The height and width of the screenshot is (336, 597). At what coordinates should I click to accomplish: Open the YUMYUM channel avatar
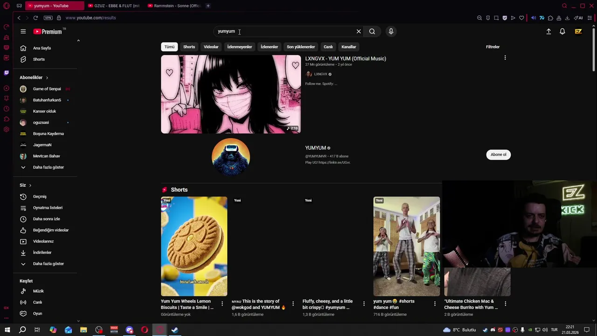[231, 157]
